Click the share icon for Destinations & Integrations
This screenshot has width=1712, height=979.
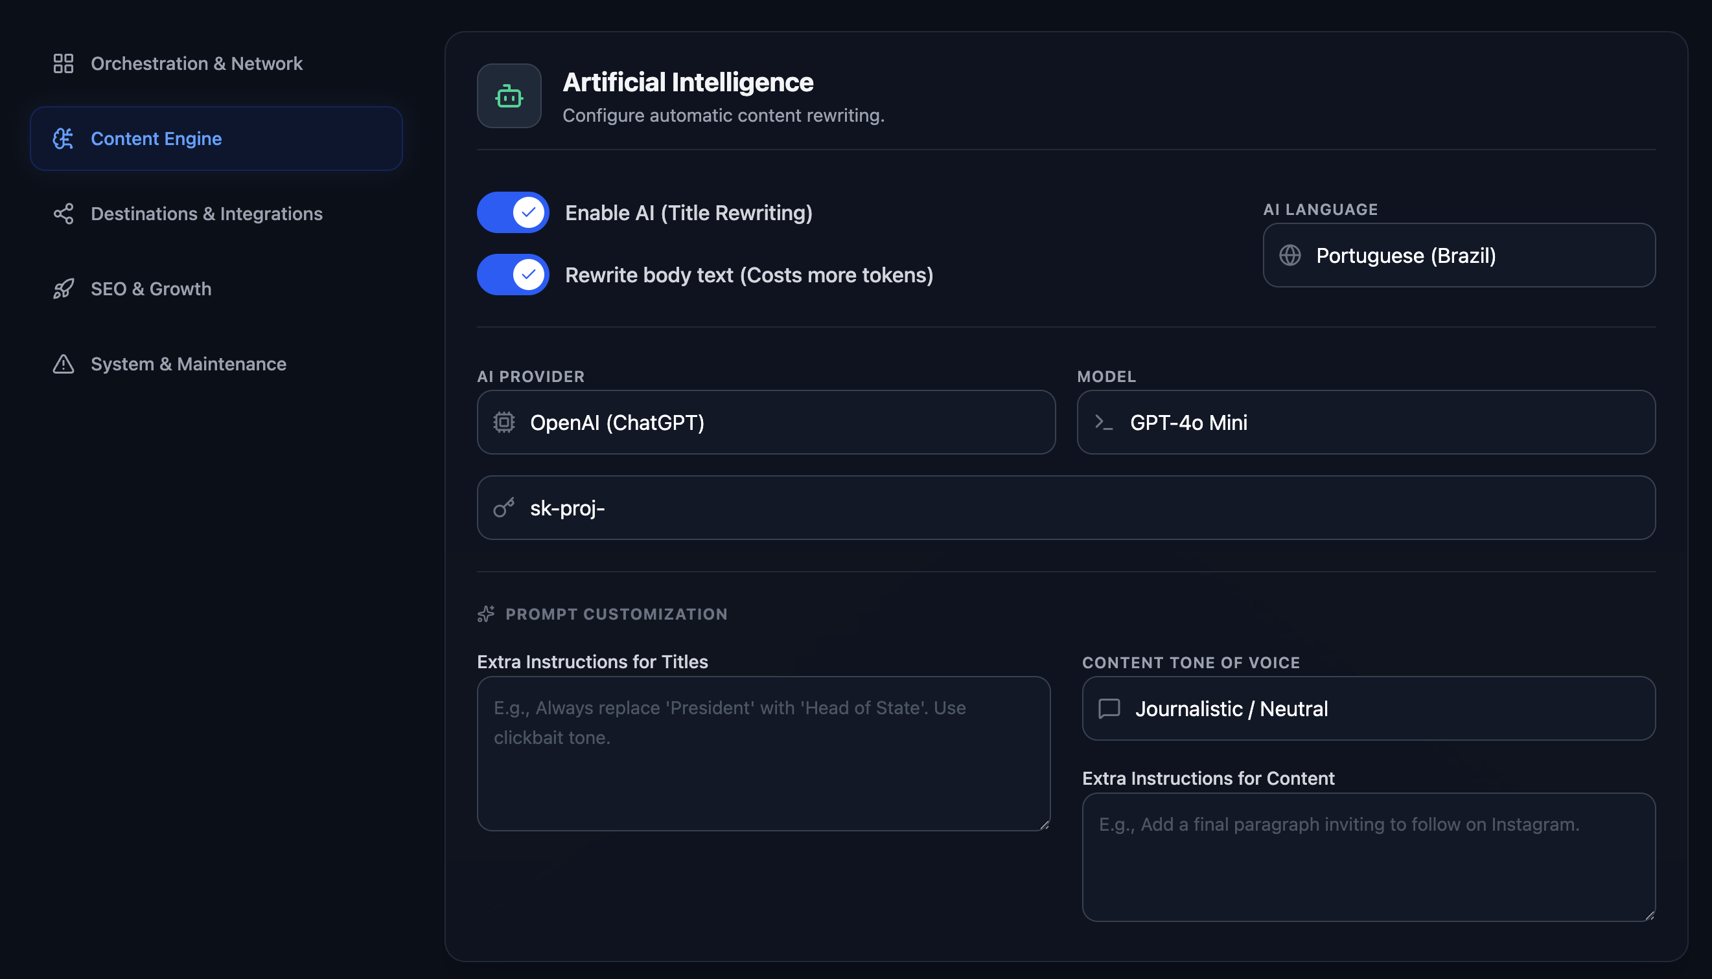64,214
